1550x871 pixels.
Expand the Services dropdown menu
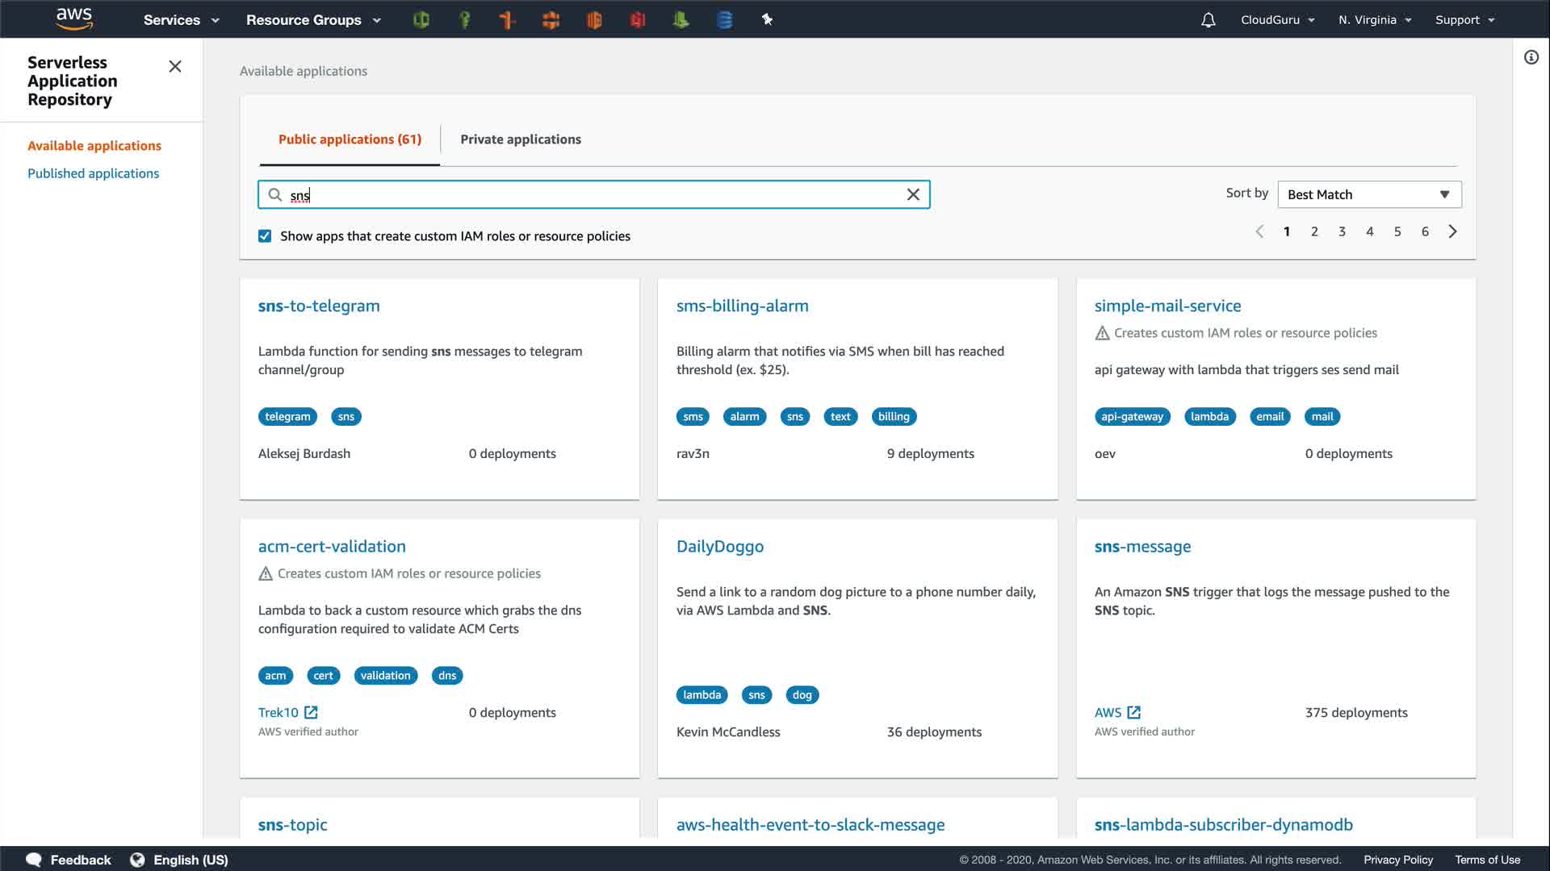pyautogui.click(x=181, y=20)
